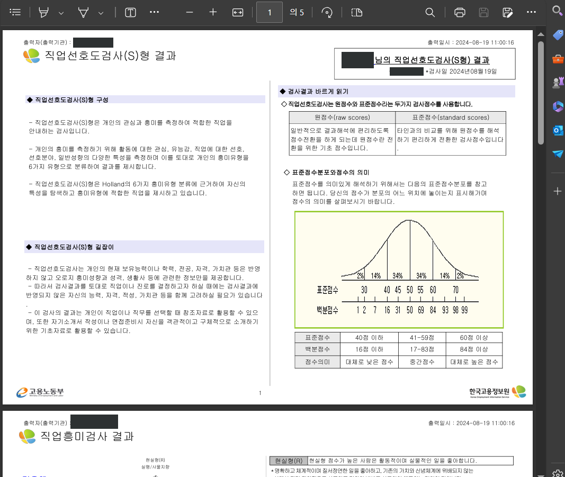Screen dimensions: 565x477
Task: Switch page view layout
Action: [357, 12]
